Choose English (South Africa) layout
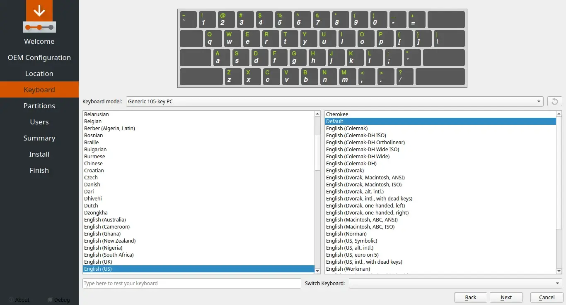Viewport: 566px width, 305px height. pyautogui.click(x=199, y=255)
